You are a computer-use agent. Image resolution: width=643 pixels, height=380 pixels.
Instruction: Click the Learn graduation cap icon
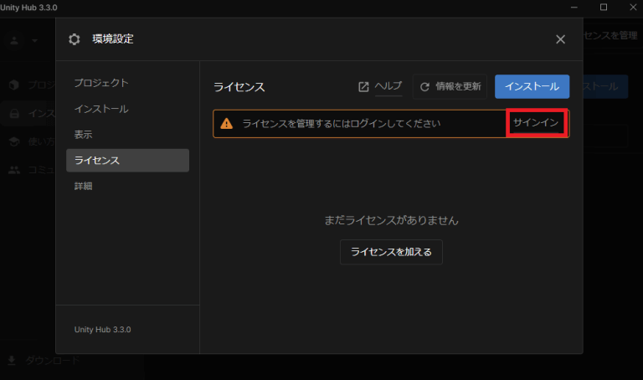[x=14, y=141]
